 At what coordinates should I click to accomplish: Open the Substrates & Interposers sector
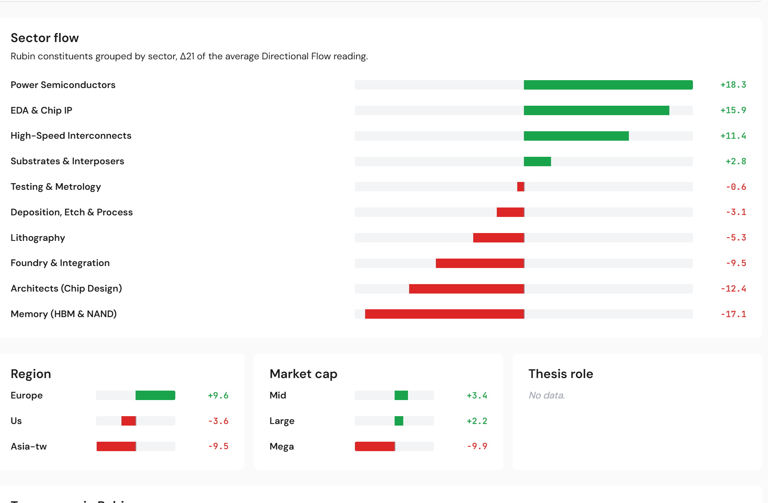tap(67, 162)
